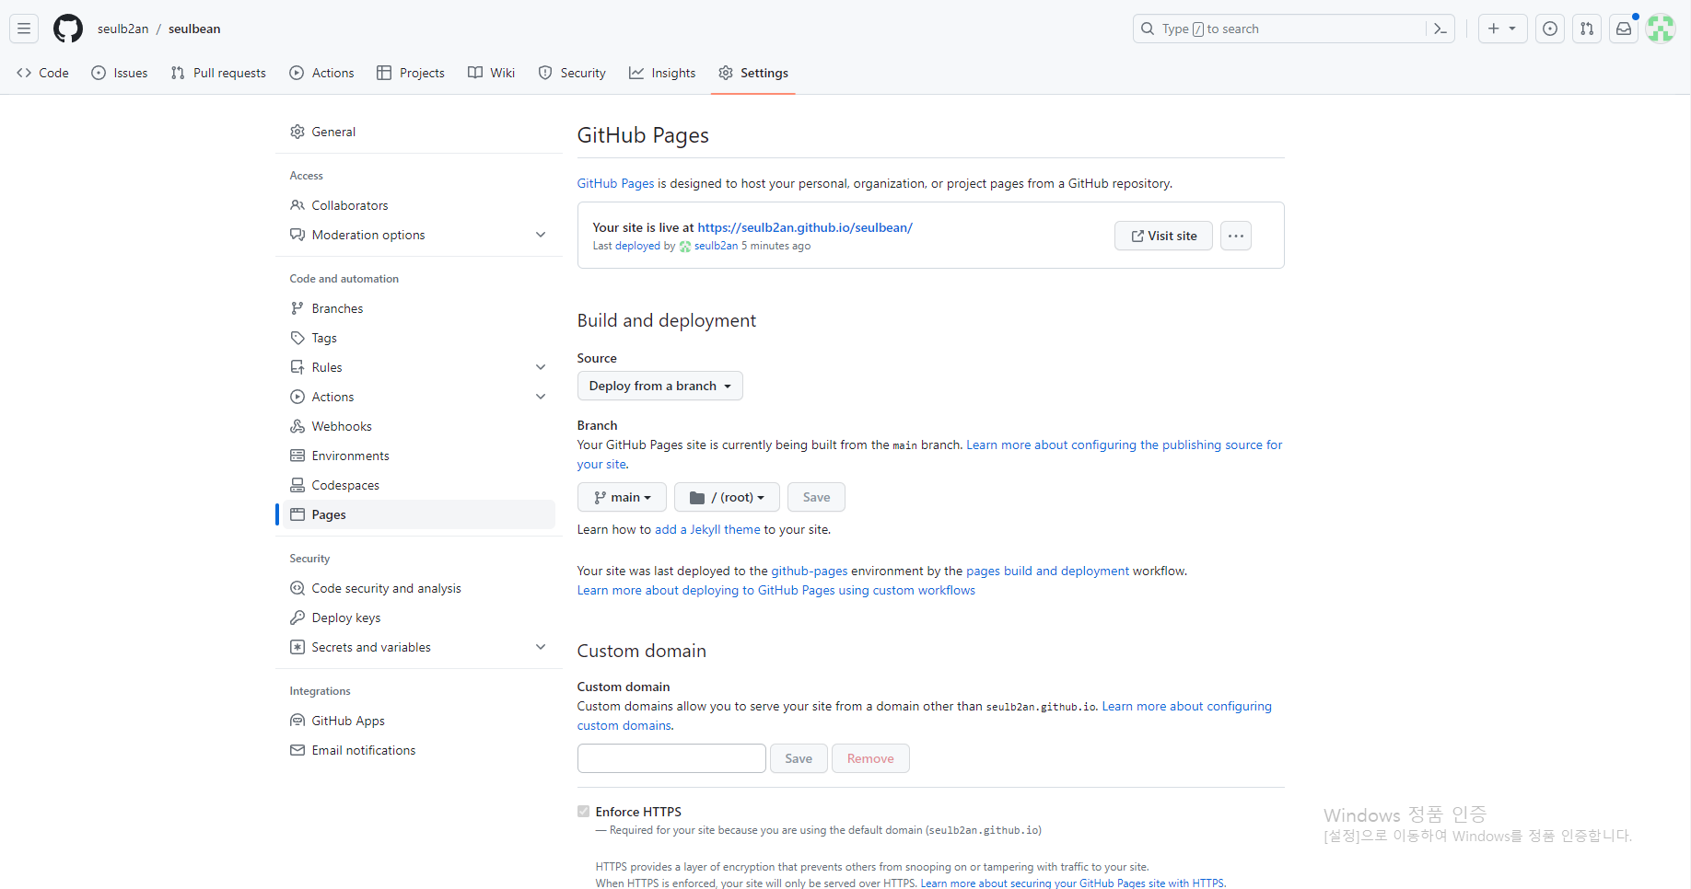Open General settings in sidebar

point(419,132)
